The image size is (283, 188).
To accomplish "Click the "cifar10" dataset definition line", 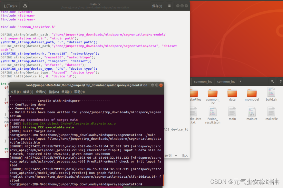I will (x=43, y=65).
